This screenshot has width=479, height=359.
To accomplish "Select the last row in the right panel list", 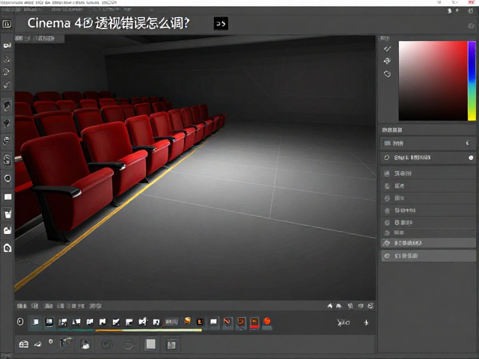I will (428, 256).
